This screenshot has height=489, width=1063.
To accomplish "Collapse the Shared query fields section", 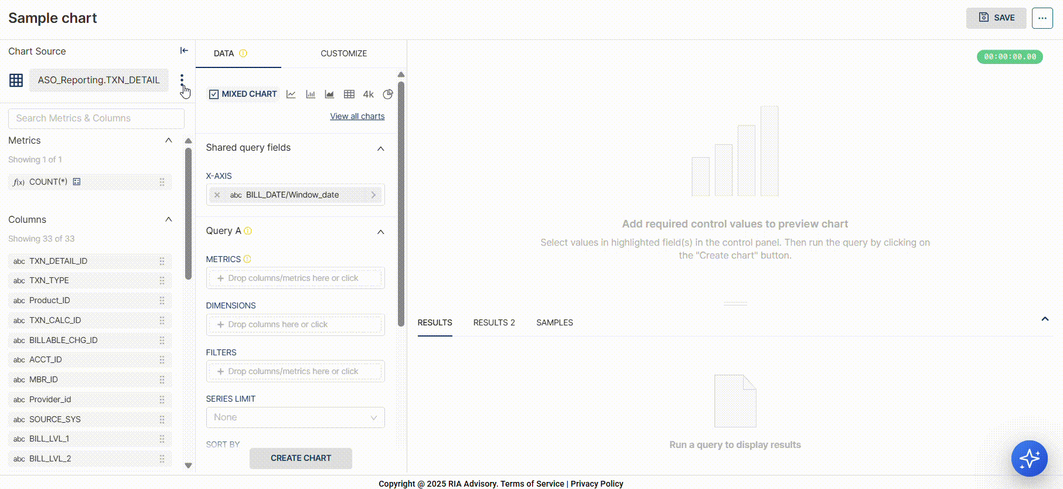I will 380,148.
